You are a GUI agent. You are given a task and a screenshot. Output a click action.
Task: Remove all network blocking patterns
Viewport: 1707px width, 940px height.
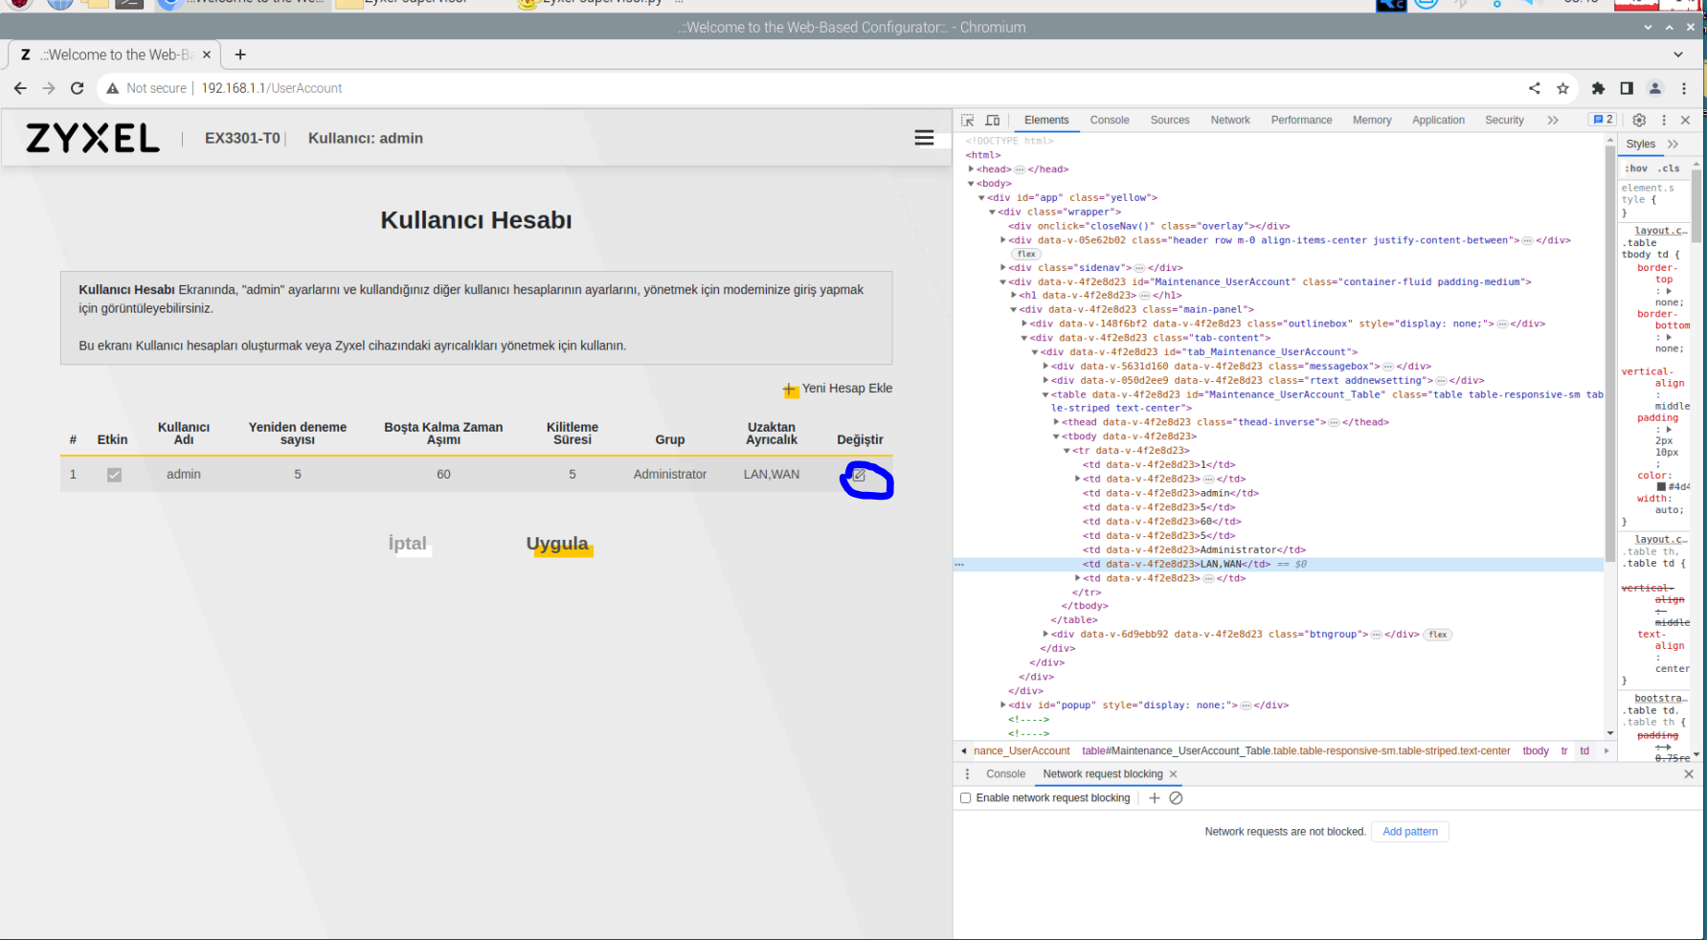click(1177, 798)
